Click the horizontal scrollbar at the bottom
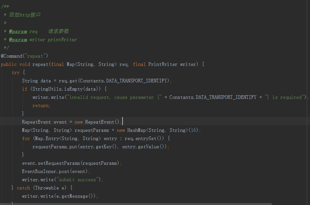The image size is (310, 205). coord(136,204)
